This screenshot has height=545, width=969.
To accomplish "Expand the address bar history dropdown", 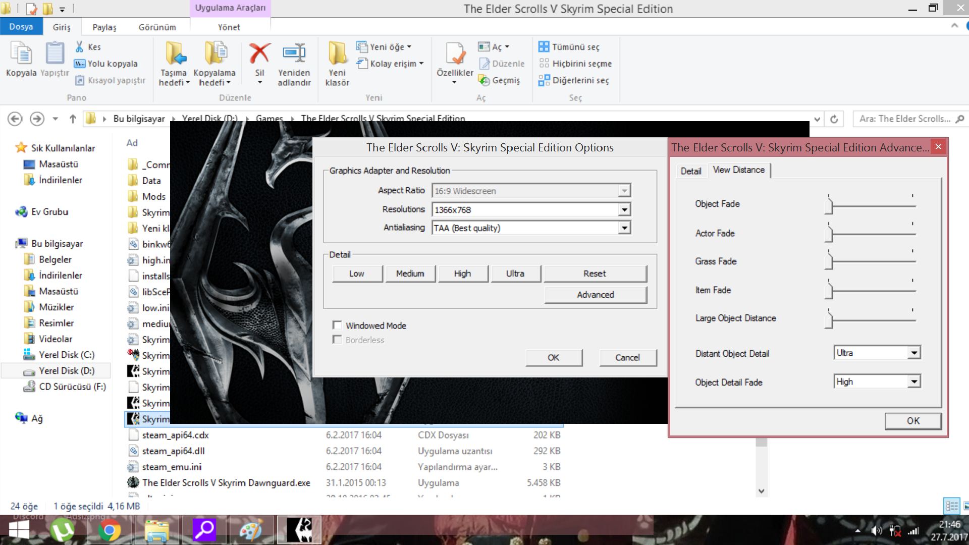I will [x=817, y=119].
